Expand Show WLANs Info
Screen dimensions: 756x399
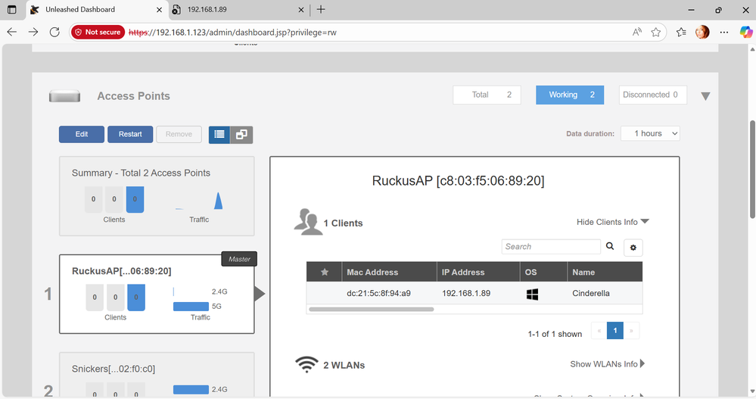coord(608,363)
